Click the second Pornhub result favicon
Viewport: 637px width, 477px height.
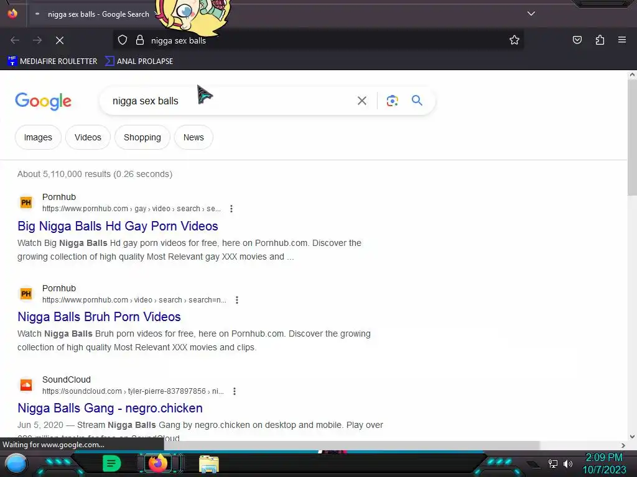coord(26,294)
